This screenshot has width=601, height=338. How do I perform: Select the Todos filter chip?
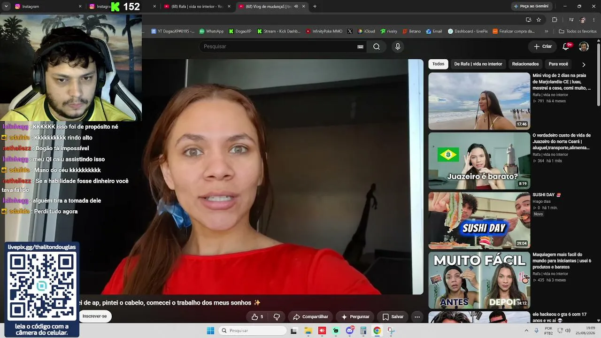[438, 64]
